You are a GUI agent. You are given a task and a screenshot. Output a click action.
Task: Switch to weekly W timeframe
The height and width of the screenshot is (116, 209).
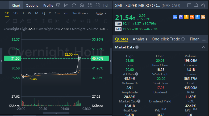tap(30, 13)
